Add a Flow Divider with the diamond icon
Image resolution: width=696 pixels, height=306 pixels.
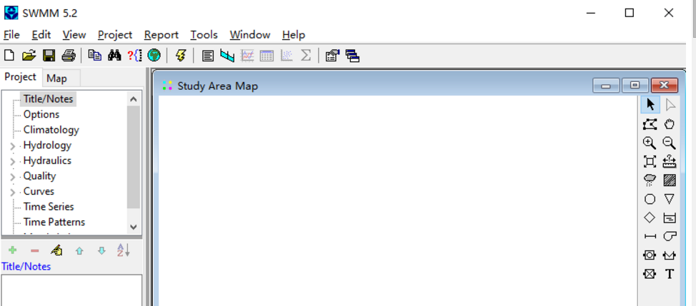click(650, 218)
